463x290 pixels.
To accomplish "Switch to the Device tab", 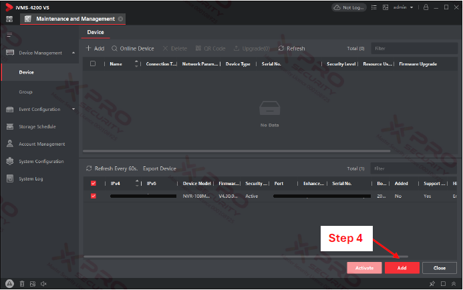I will tap(96, 32).
